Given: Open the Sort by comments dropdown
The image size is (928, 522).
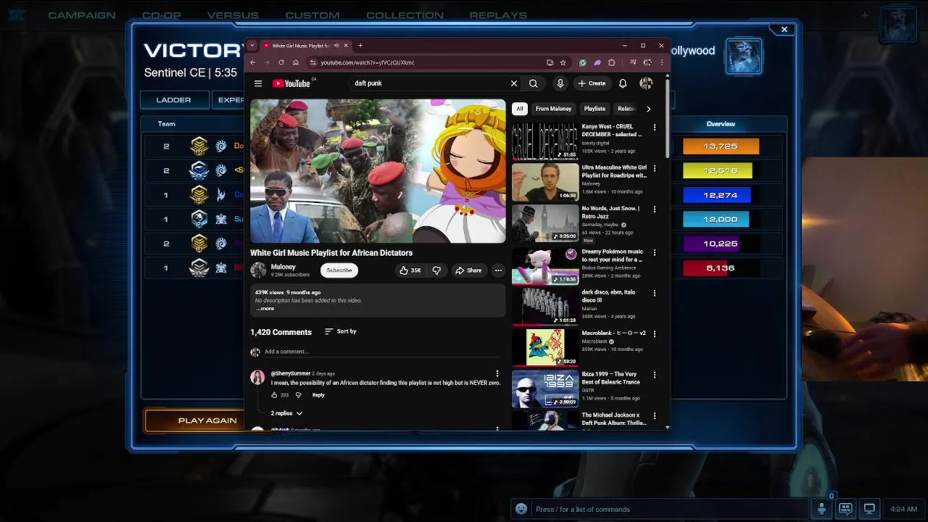Looking at the screenshot, I should 340,331.
